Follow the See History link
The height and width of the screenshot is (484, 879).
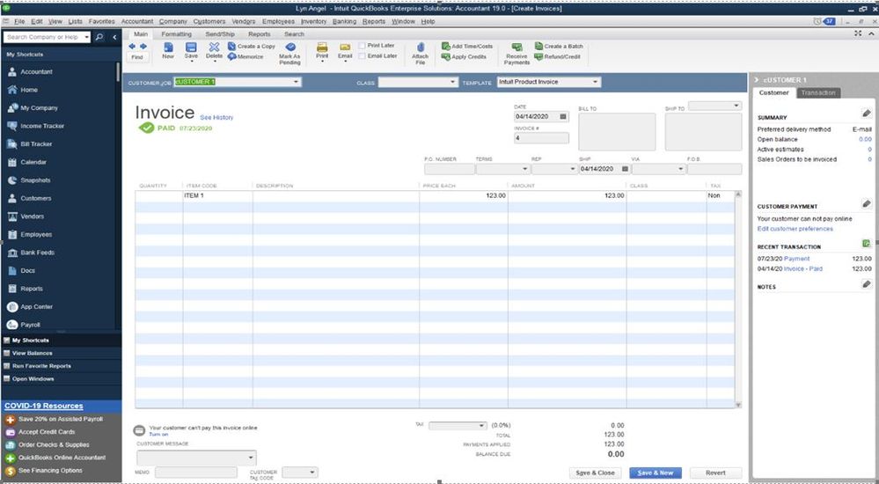[x=216, y=117]
